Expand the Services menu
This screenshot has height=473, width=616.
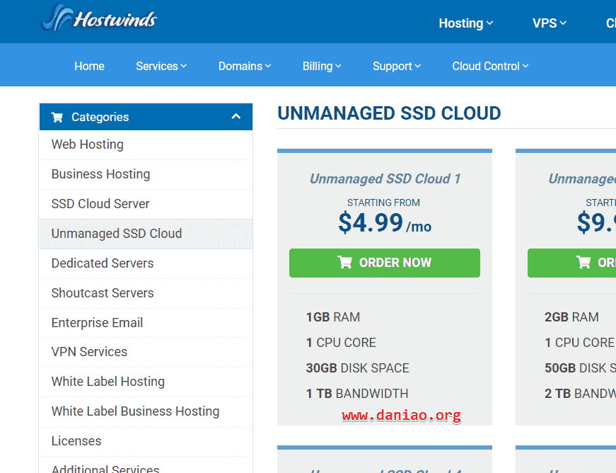[x=161, y=66]
